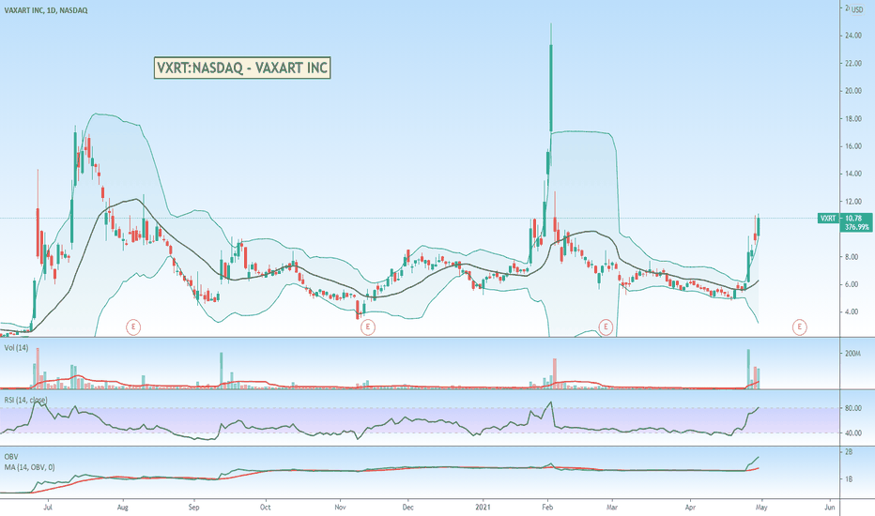The image size is (875, 516).
Task: Click the 4.00 price axis label
Action: coord(852,311)
